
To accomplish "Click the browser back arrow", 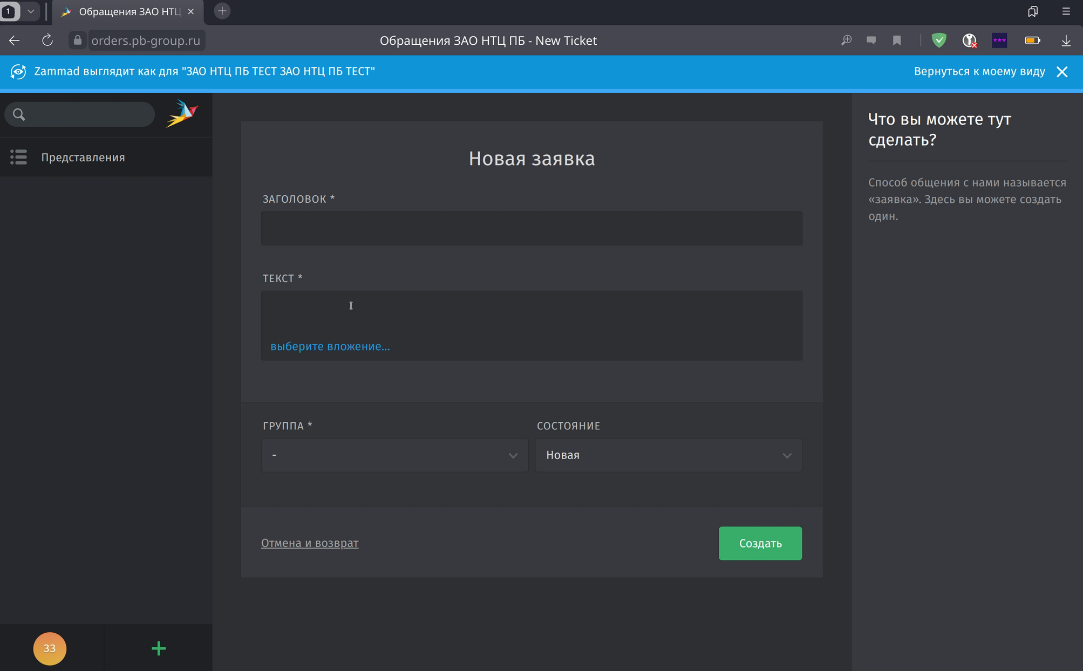I will click(x=15, y=40).
